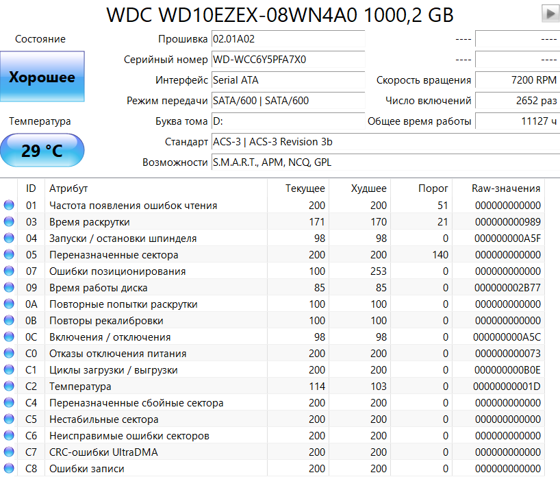Click status orb for attribute 01
560x488 pixels.
tap(9, 205)
